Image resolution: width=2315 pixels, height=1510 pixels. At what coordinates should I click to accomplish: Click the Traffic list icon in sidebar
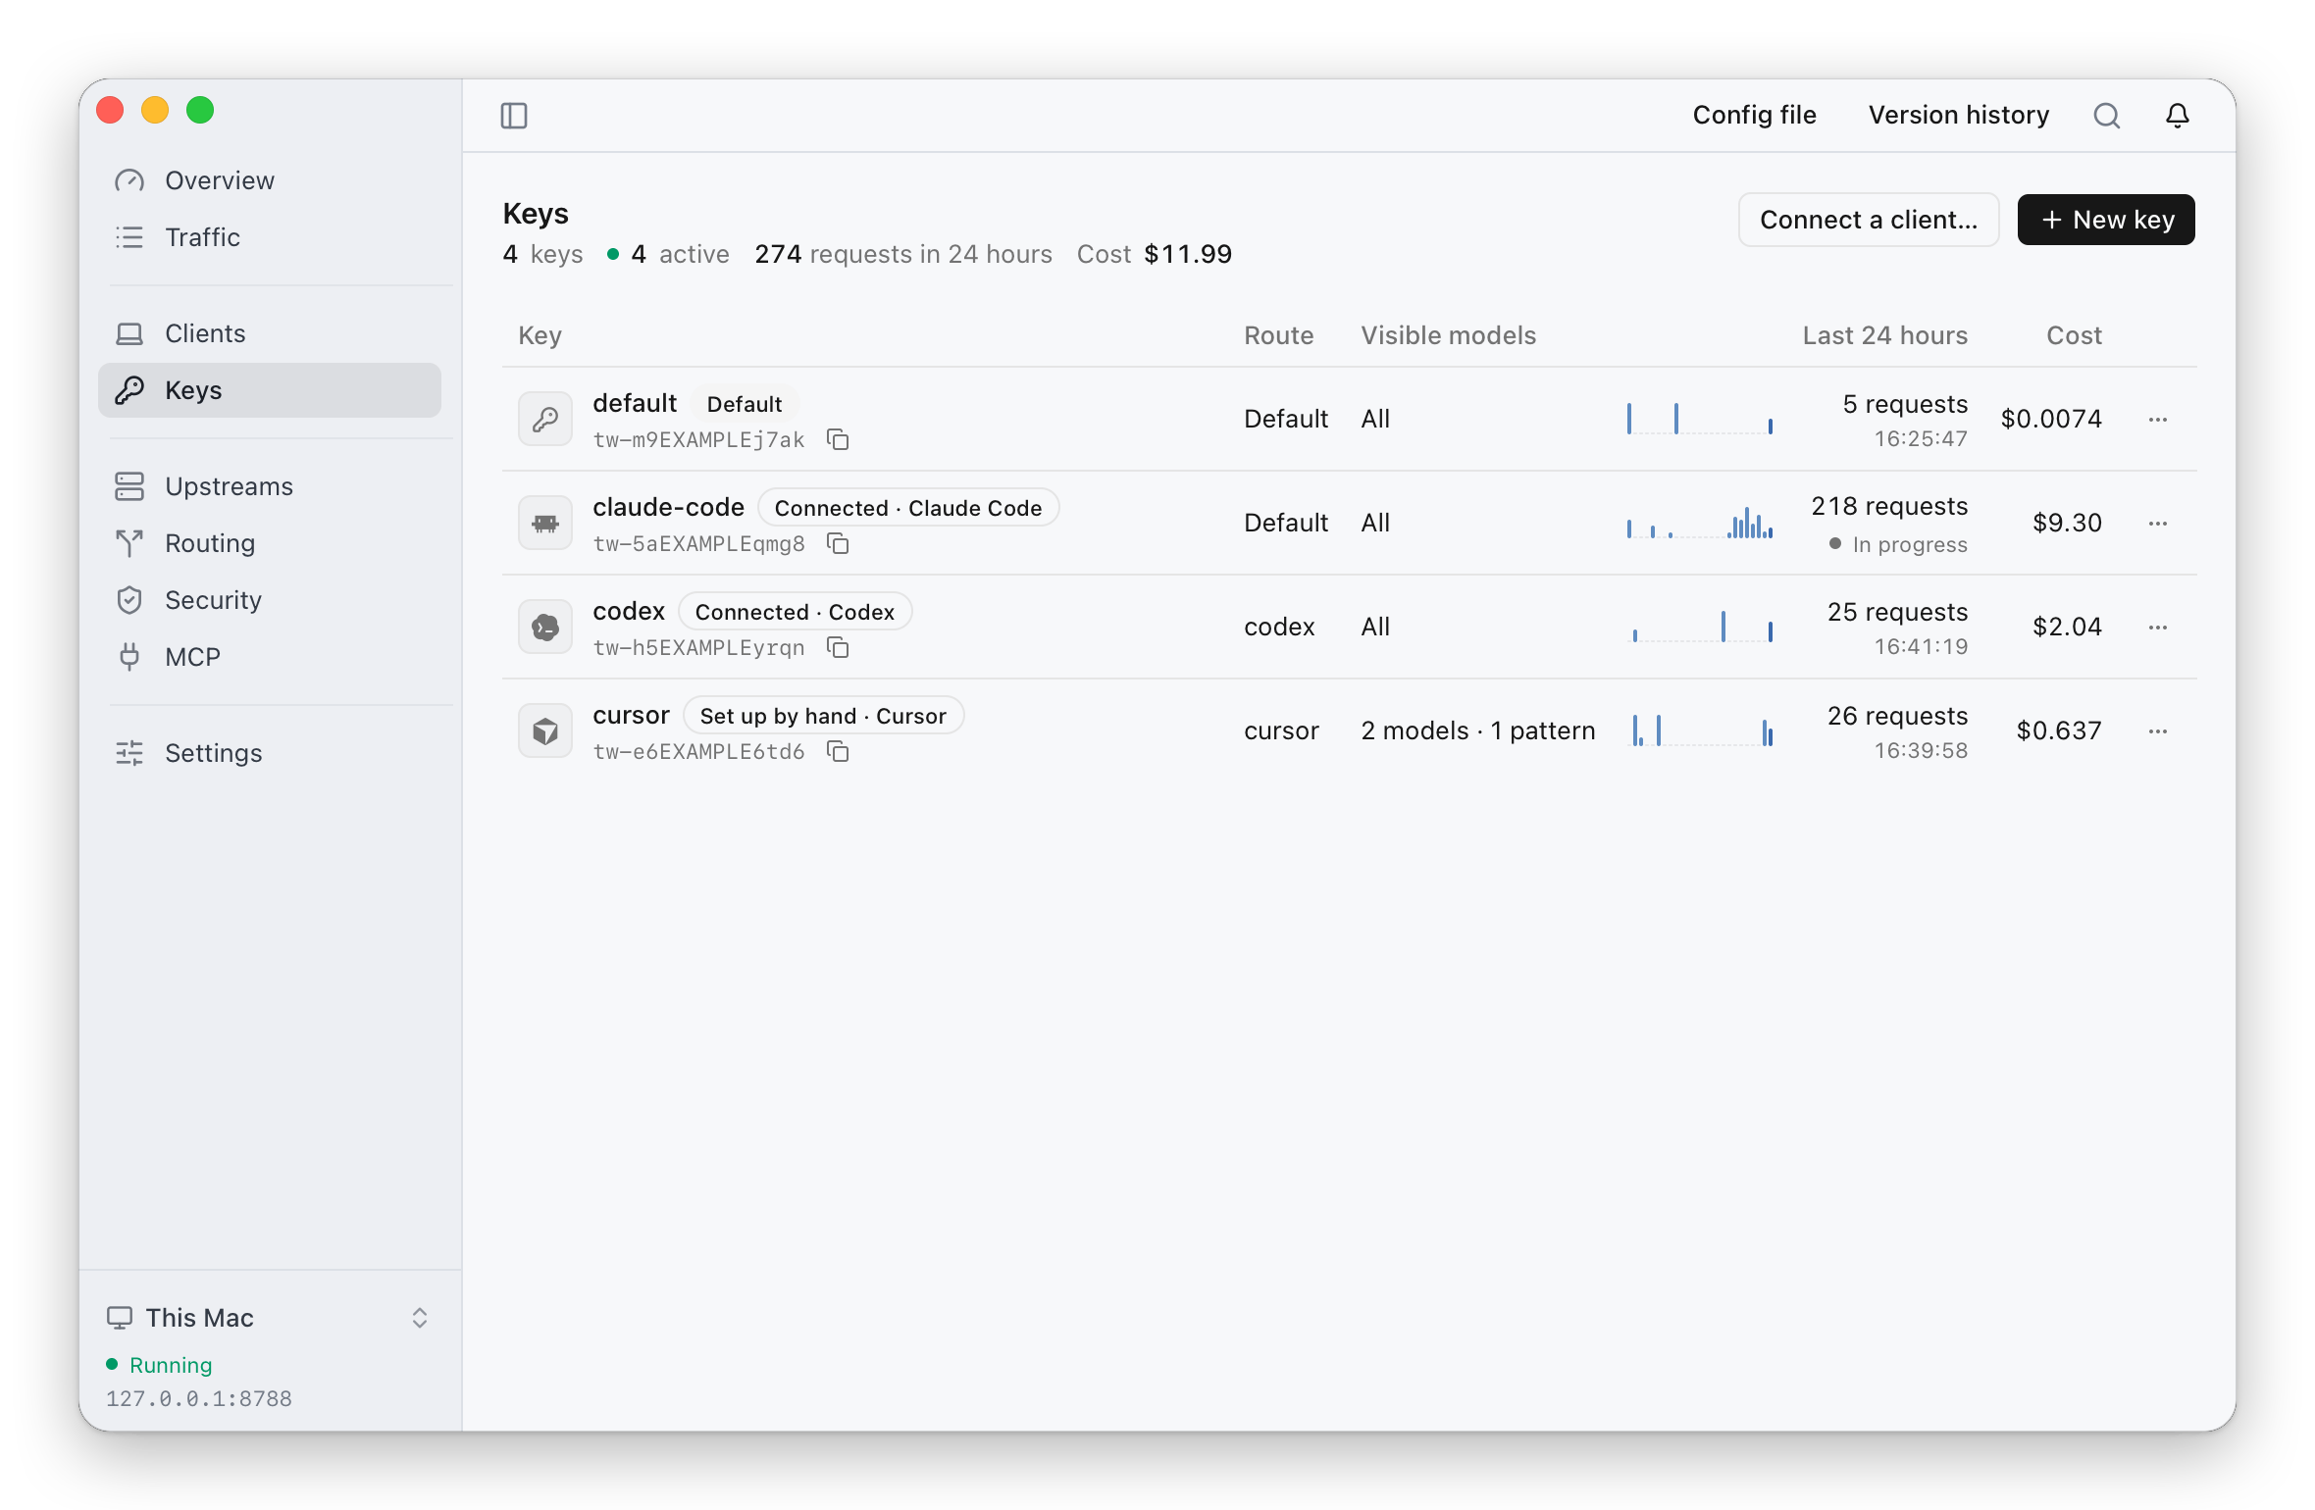129,237
